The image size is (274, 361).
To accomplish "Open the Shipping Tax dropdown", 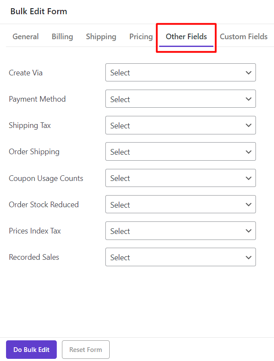I will (x=180, y=125).
